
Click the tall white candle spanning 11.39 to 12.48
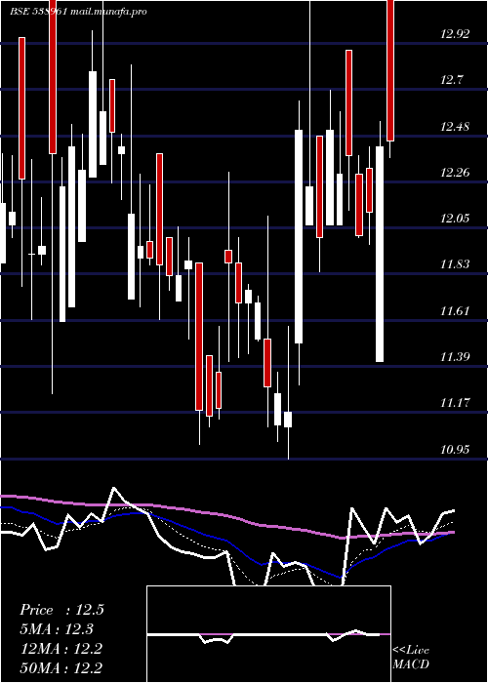(380, 254)
